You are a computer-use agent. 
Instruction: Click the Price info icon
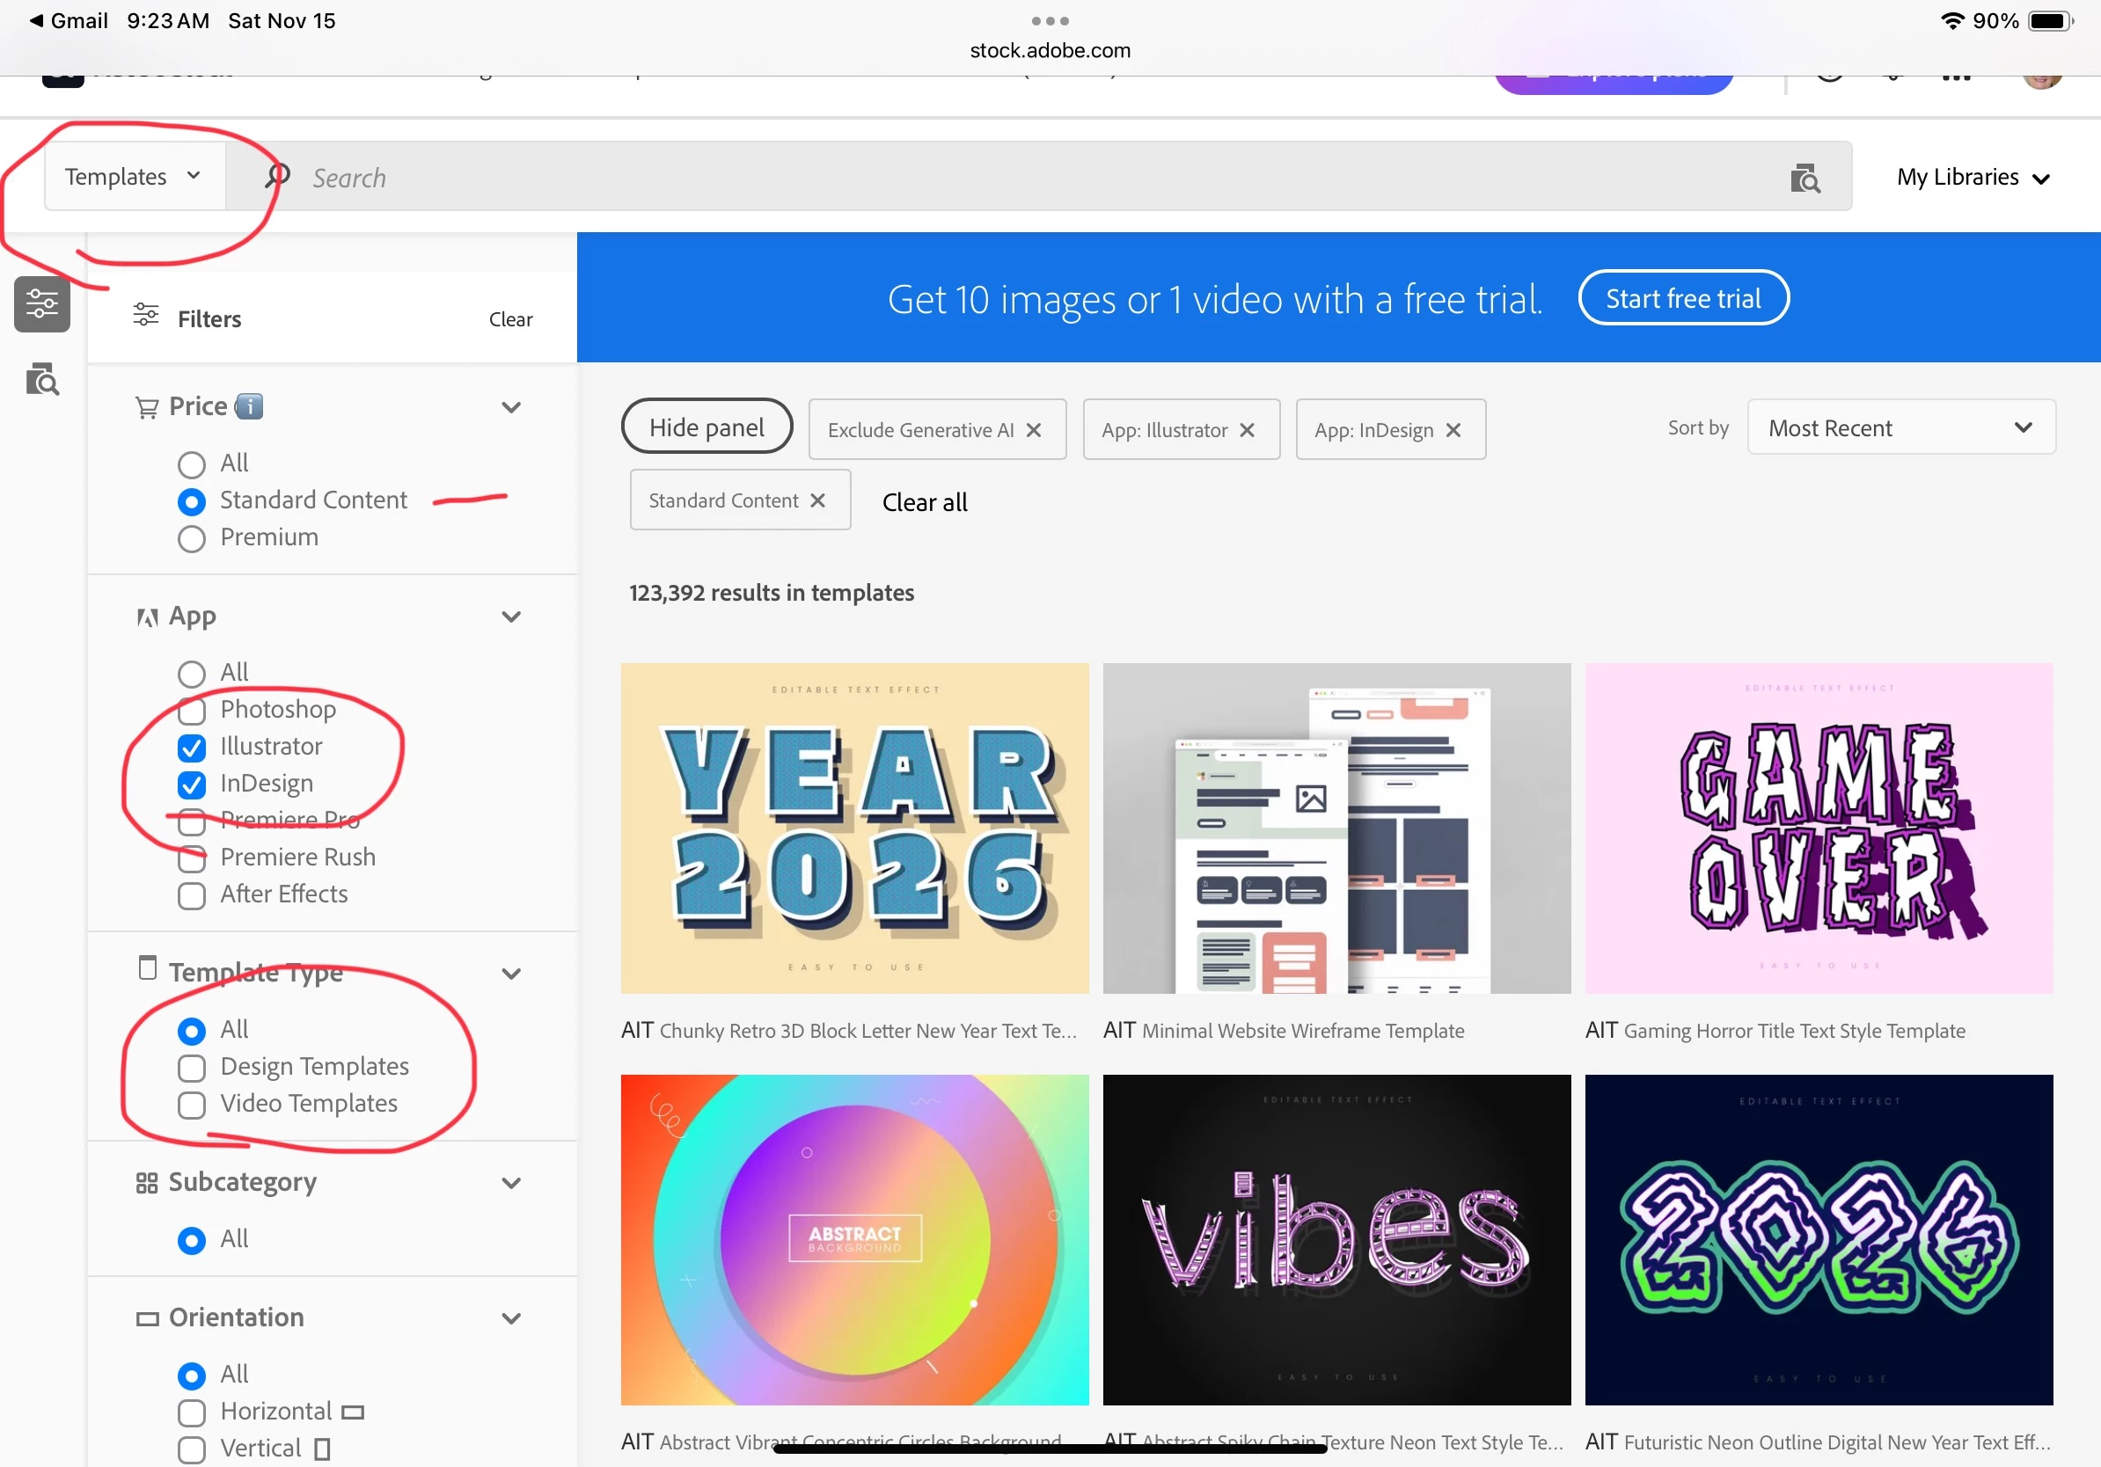(x=249, y=406)
